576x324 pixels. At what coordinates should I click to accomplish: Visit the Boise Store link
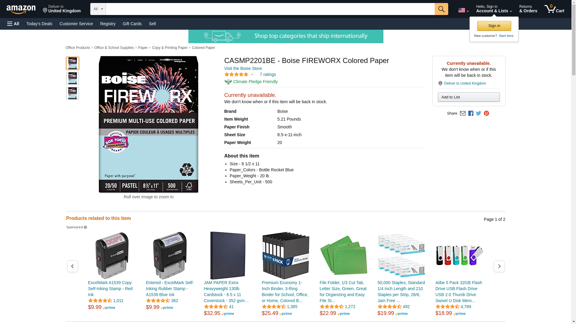[x=243, y=68]
